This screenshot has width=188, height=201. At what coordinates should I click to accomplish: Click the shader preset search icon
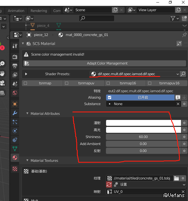coord(183,74)
